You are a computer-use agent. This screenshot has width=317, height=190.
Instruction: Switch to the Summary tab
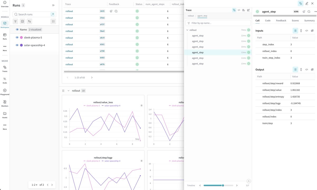click(309, 21)
